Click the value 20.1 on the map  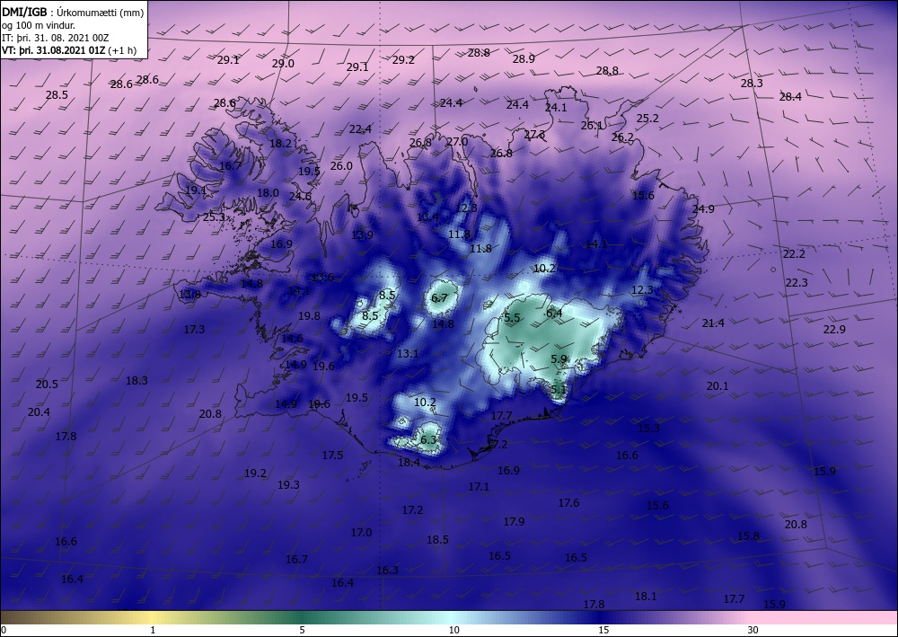(717, 386)
